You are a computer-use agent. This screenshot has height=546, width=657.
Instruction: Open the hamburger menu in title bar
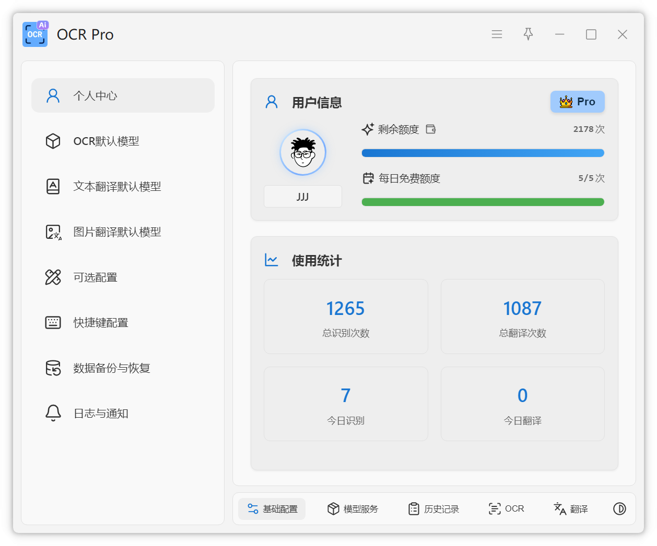point(497,34)
